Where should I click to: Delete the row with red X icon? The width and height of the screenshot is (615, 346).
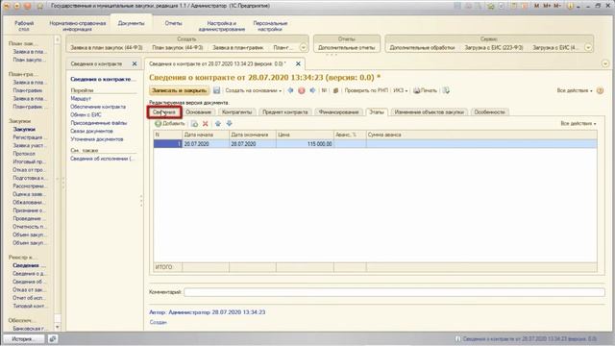[205, 124]
